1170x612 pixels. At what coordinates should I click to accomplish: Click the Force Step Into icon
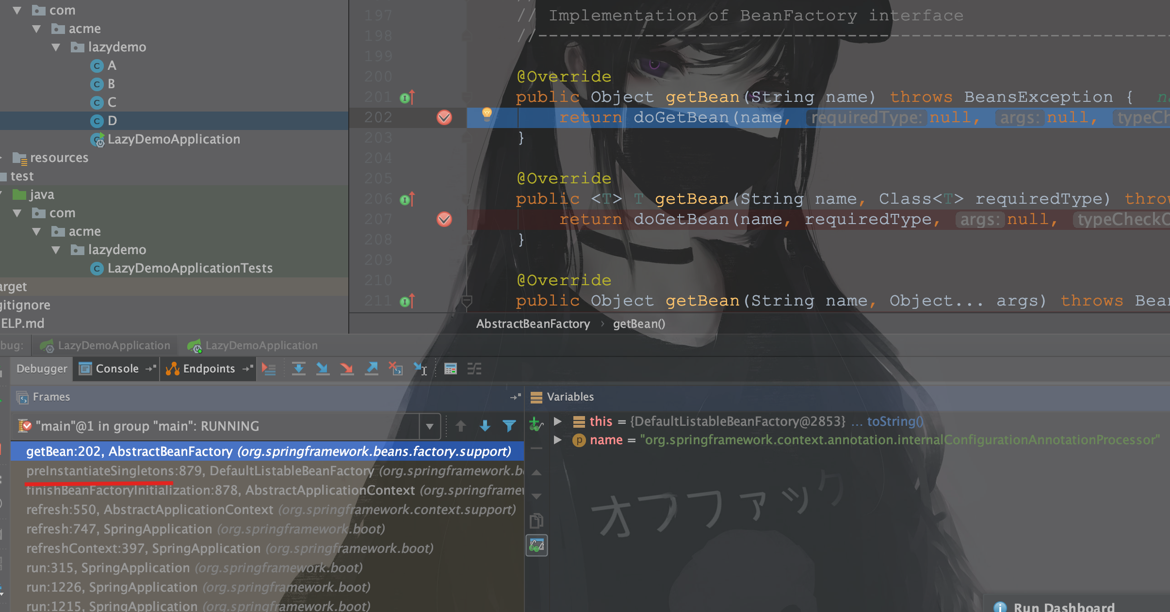346,369
